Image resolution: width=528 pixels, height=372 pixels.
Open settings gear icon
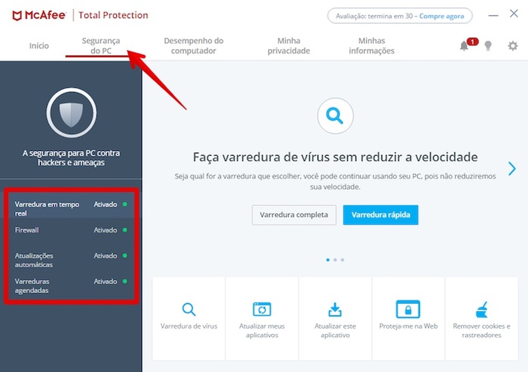click(x=512, y=46)
